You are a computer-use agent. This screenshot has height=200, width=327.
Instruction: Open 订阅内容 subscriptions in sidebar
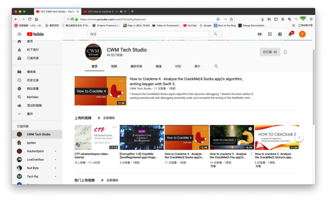(37, 58)
